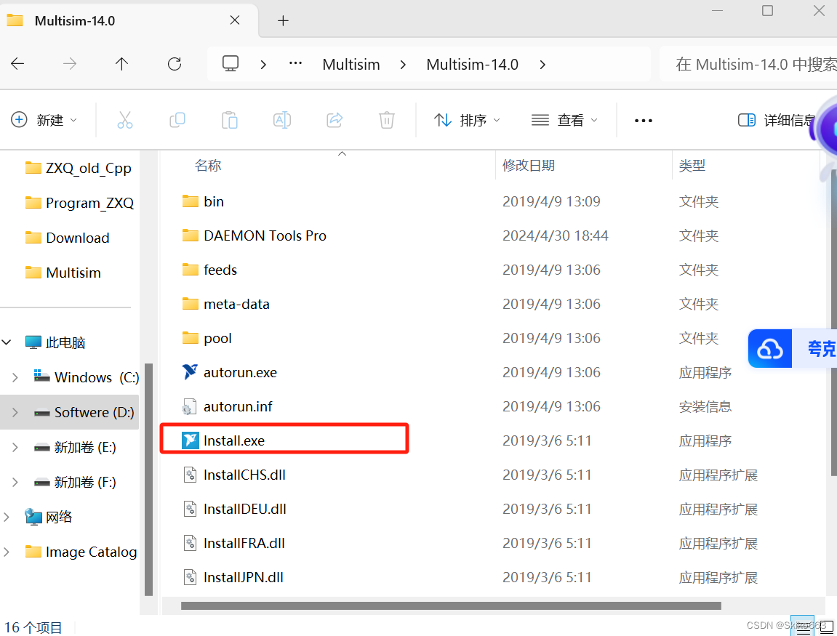837x636 pixels.
Task: Select the pool folder icon
Action: click(x=190, y=338)
